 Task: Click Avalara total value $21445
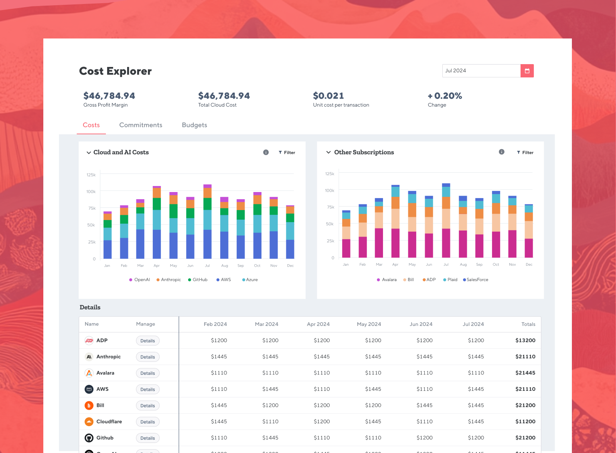click(525, 373)
